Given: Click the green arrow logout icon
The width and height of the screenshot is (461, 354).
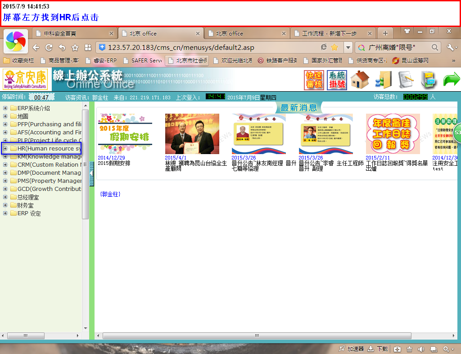Looking at the screenshot, I should 451,80.
